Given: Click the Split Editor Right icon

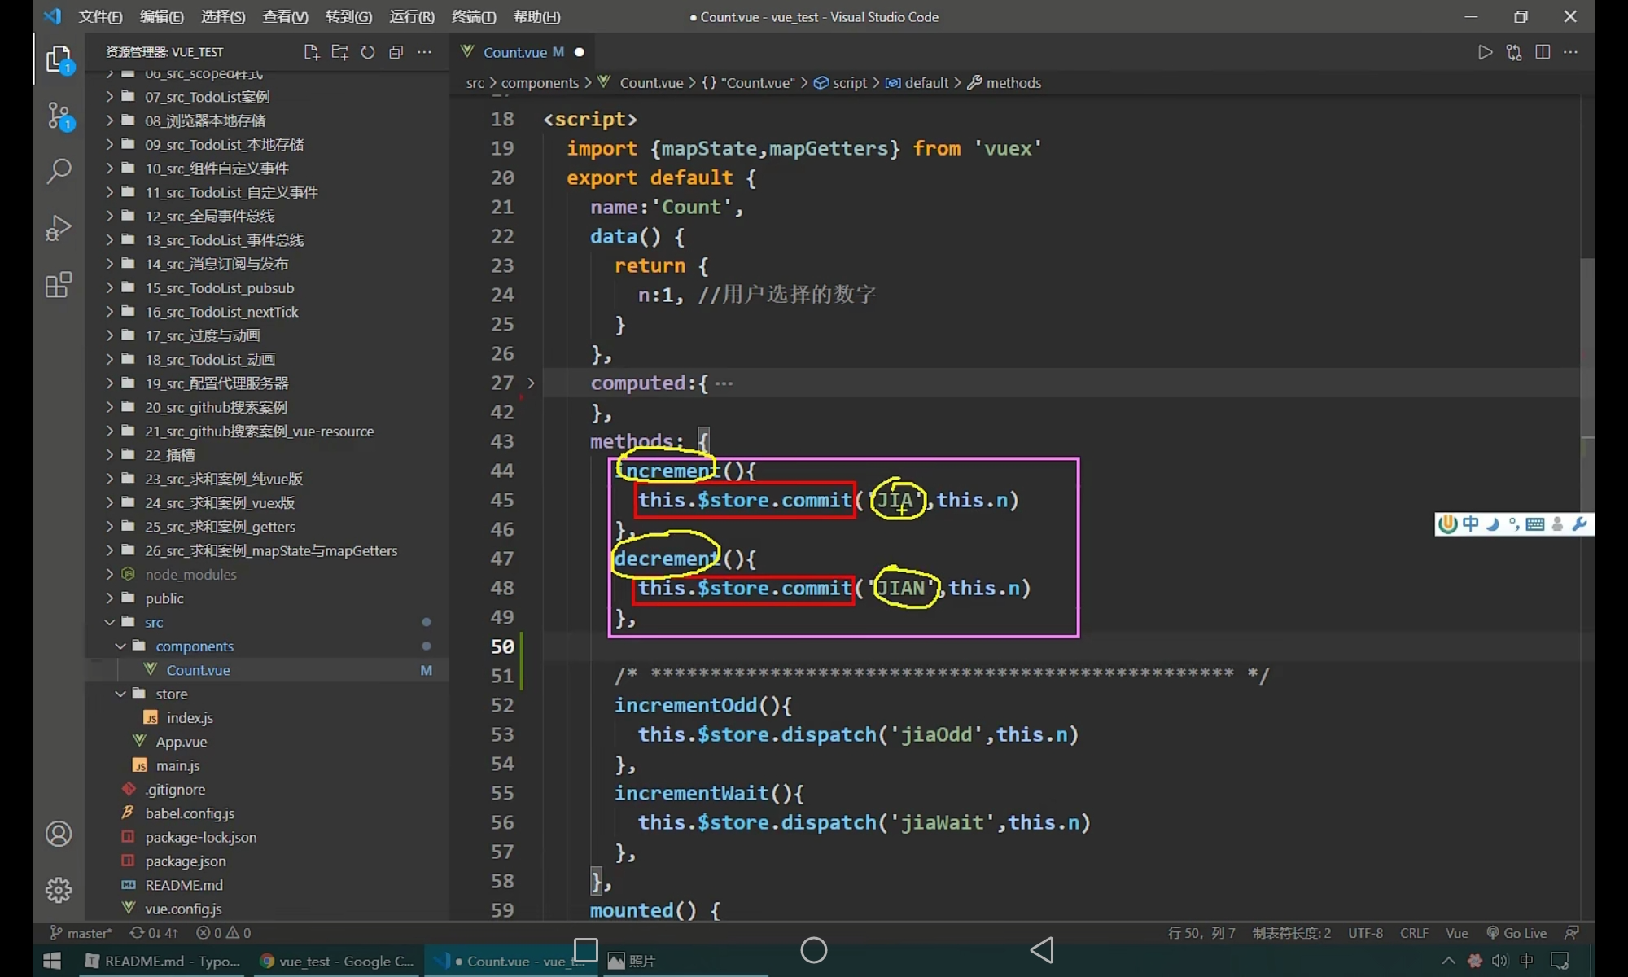Looking at the screenshot, I should [x=1543, y=52].
